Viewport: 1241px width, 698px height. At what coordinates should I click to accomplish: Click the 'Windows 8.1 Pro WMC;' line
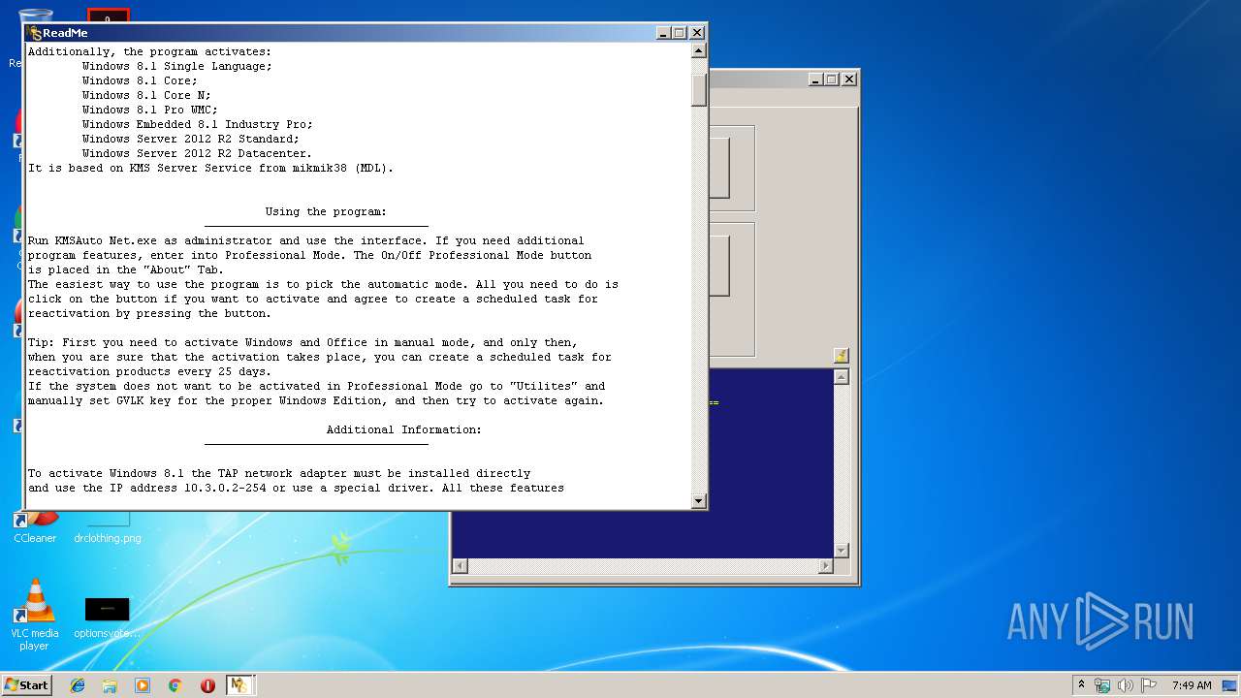click(149, 110)
